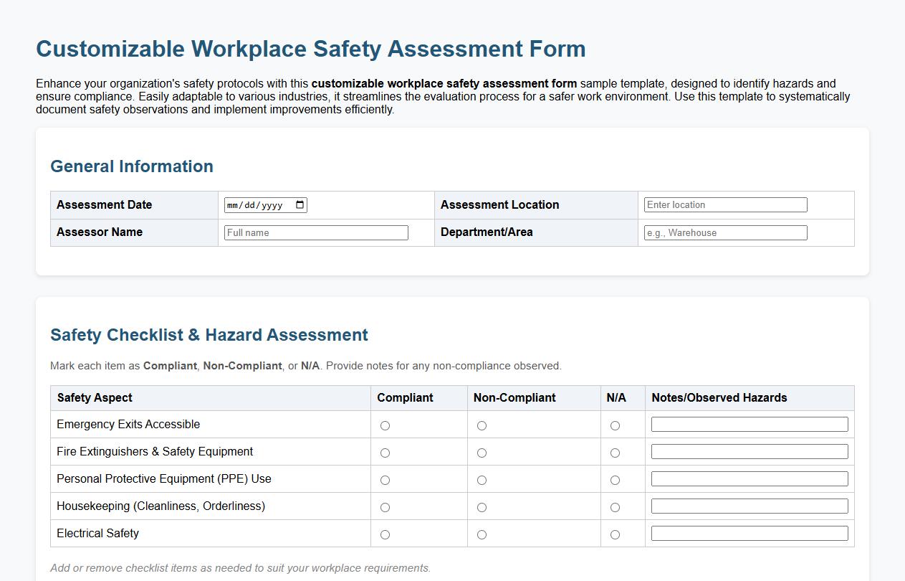The width and height of the screenshot is (905, 581).
Task: Mark Fire Extinguishers as Non-Compliant
Action: (x=482, y=453)
